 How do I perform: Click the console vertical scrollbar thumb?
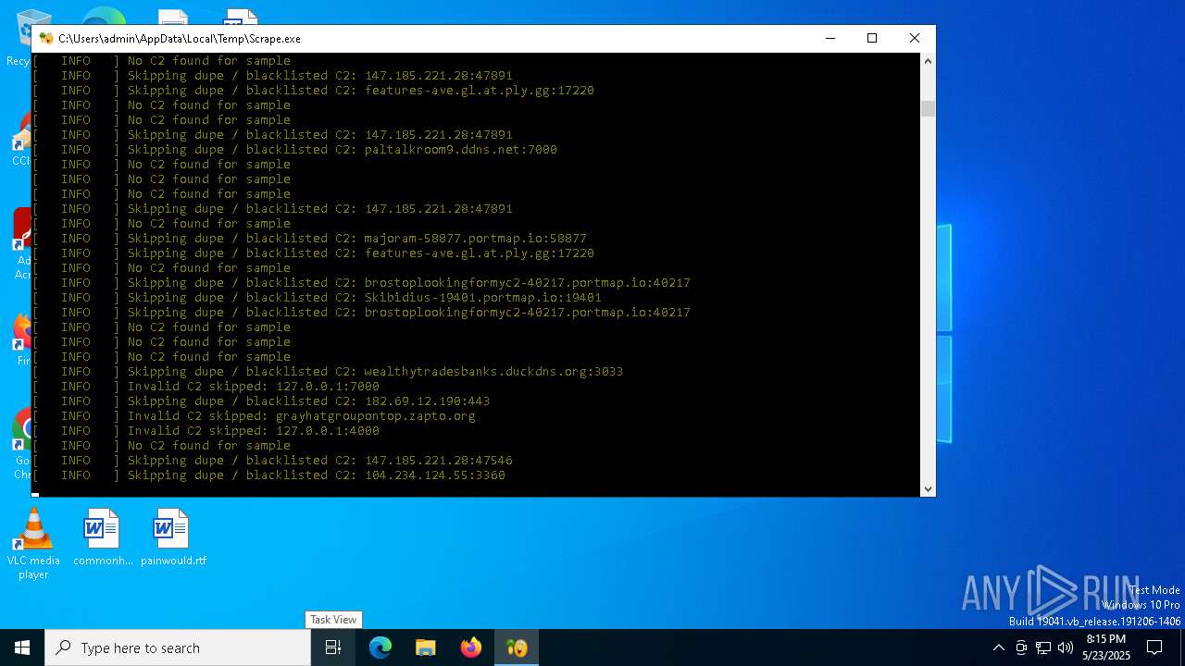pos(928,108)
